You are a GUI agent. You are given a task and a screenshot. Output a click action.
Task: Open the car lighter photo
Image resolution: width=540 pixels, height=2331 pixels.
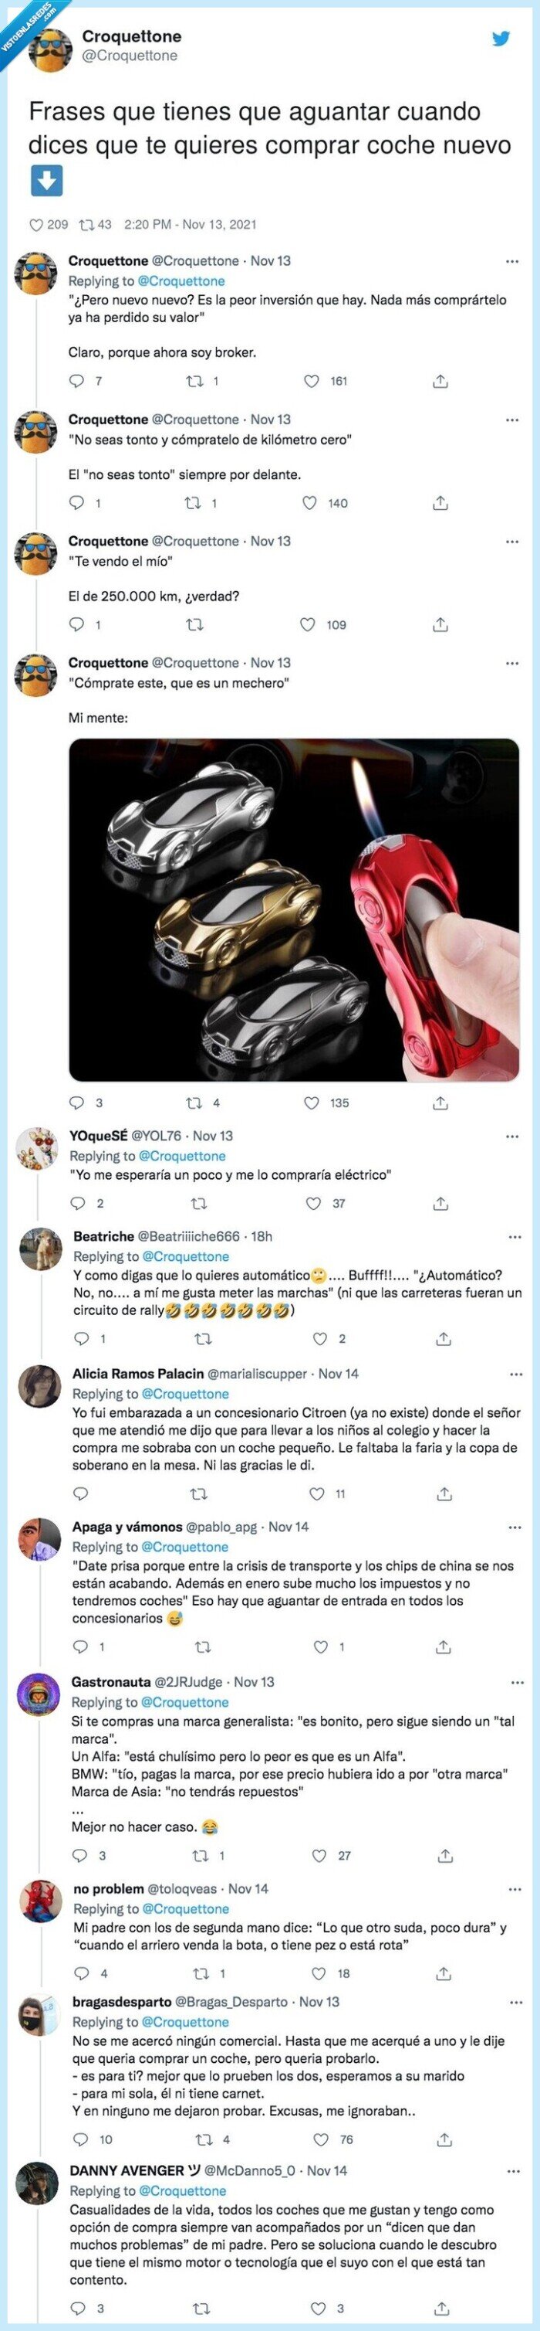[x=293, y=909]
